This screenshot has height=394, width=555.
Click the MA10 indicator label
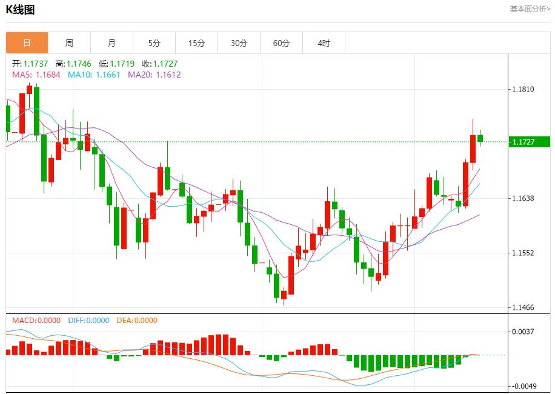tap(94, 75)
